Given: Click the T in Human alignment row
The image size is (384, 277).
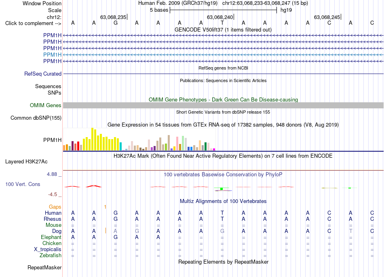Looking at the screenshot, I should 222,213.
